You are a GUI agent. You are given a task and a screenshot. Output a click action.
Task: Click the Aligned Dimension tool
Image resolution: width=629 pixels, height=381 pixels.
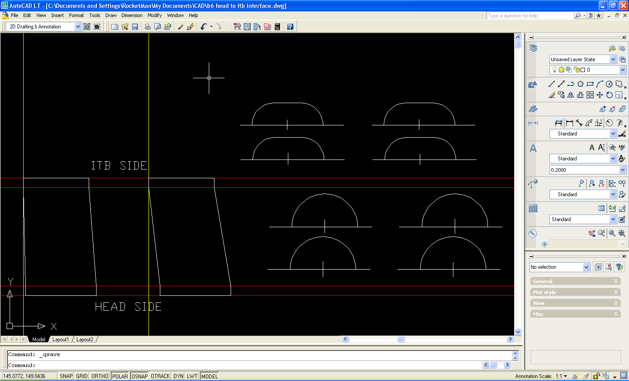tap(579, 123)
